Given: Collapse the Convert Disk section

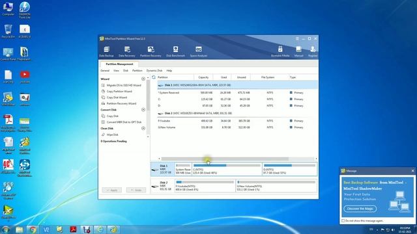Looking at the screenshot, I should 143,110.
